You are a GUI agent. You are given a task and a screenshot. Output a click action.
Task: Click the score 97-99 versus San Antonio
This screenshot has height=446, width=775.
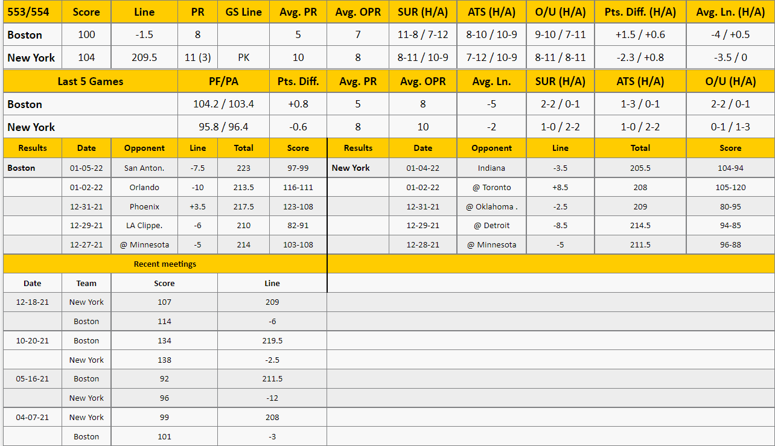[x=298, y=168]
